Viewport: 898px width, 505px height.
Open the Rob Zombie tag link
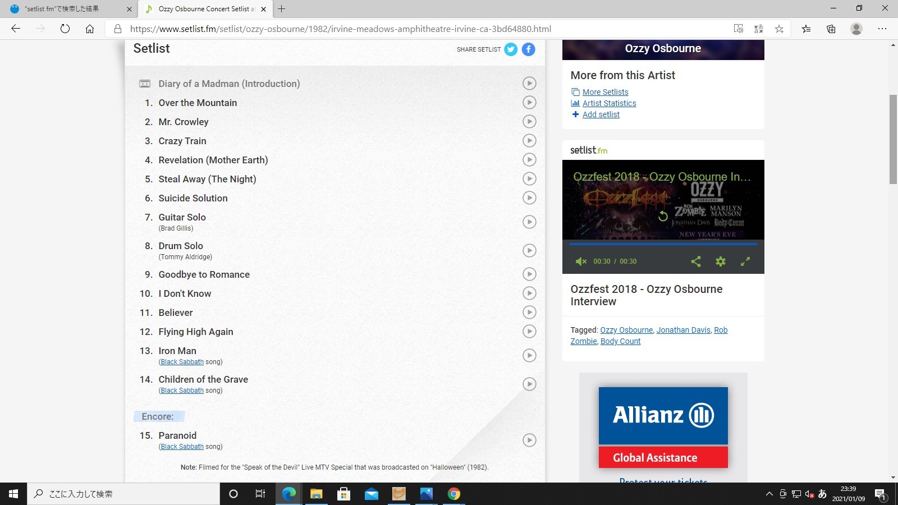[x=649, y=336]
